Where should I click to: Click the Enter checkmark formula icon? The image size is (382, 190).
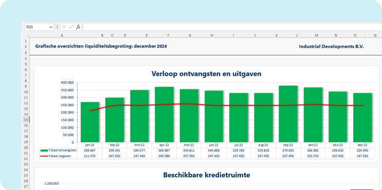71,27
